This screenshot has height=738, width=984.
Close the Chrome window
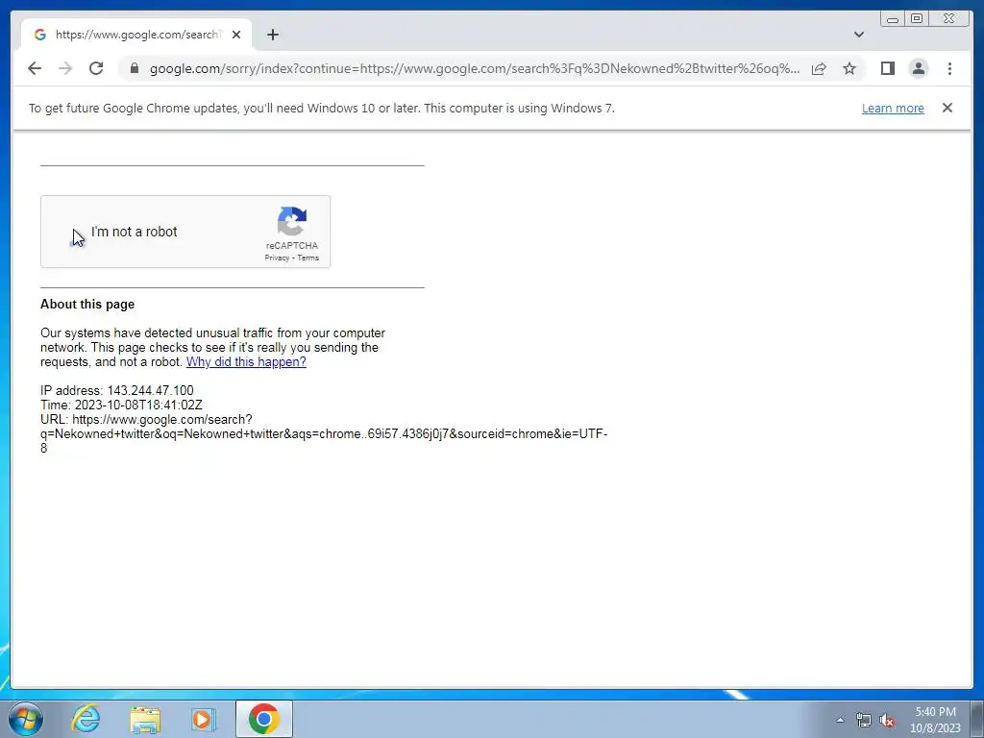[949, 19]
